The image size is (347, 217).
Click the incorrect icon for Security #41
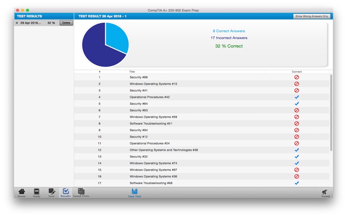pos(297,90)
